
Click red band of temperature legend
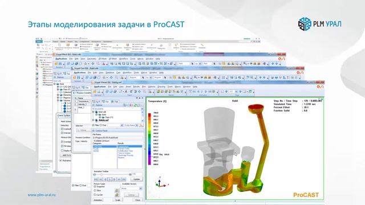coord(149,116)
